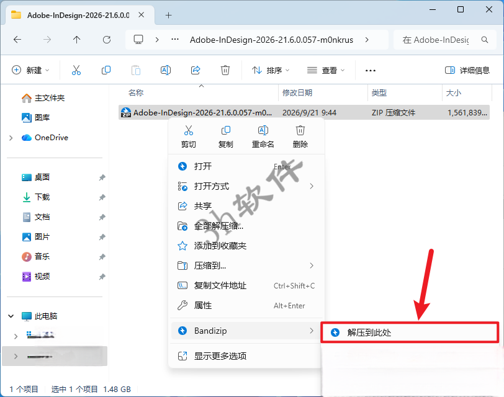Open the 打开方式 submenu
504x397 pixels.
tap(246, 186)
